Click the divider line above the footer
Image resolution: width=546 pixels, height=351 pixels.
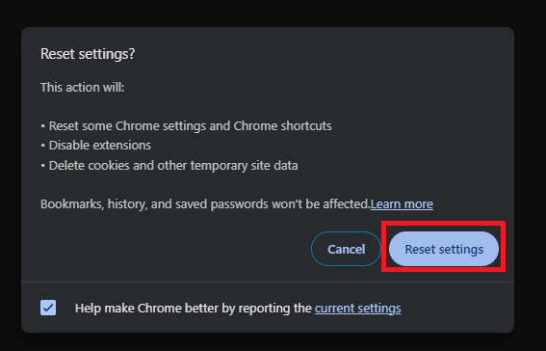pyautogui.click(x=268, y=282)
